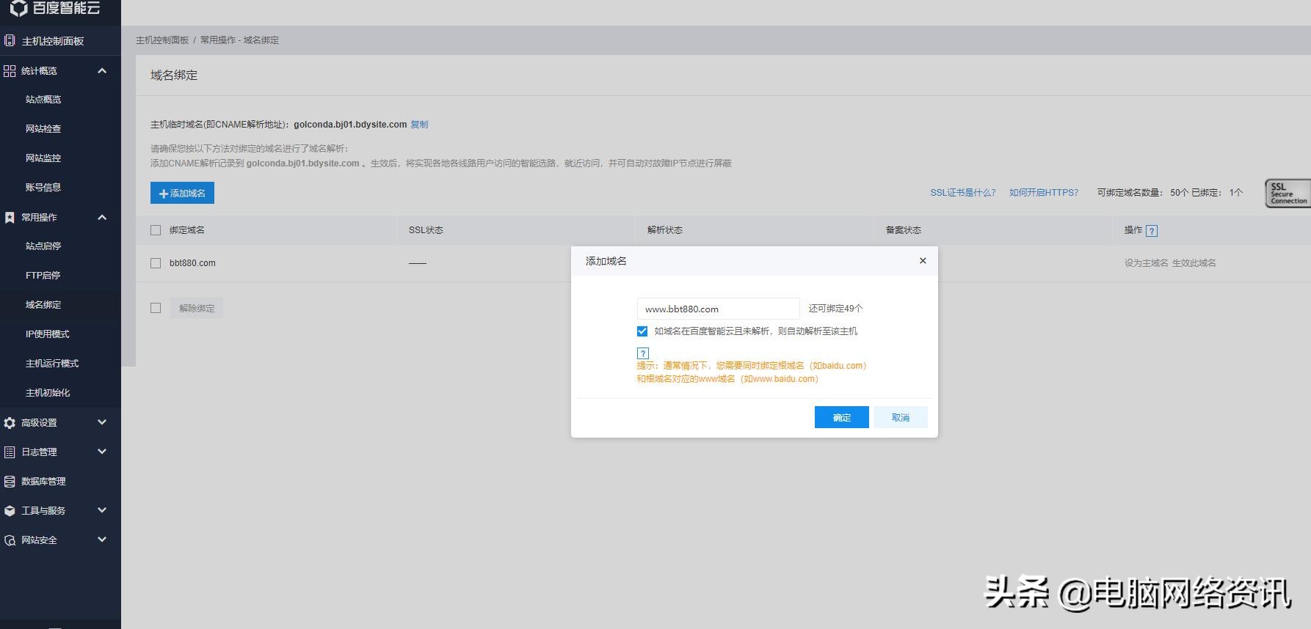1311x629 pixels.
Task: Click the help icon beside 操作 column
Action: click(x=1152, y=231)
